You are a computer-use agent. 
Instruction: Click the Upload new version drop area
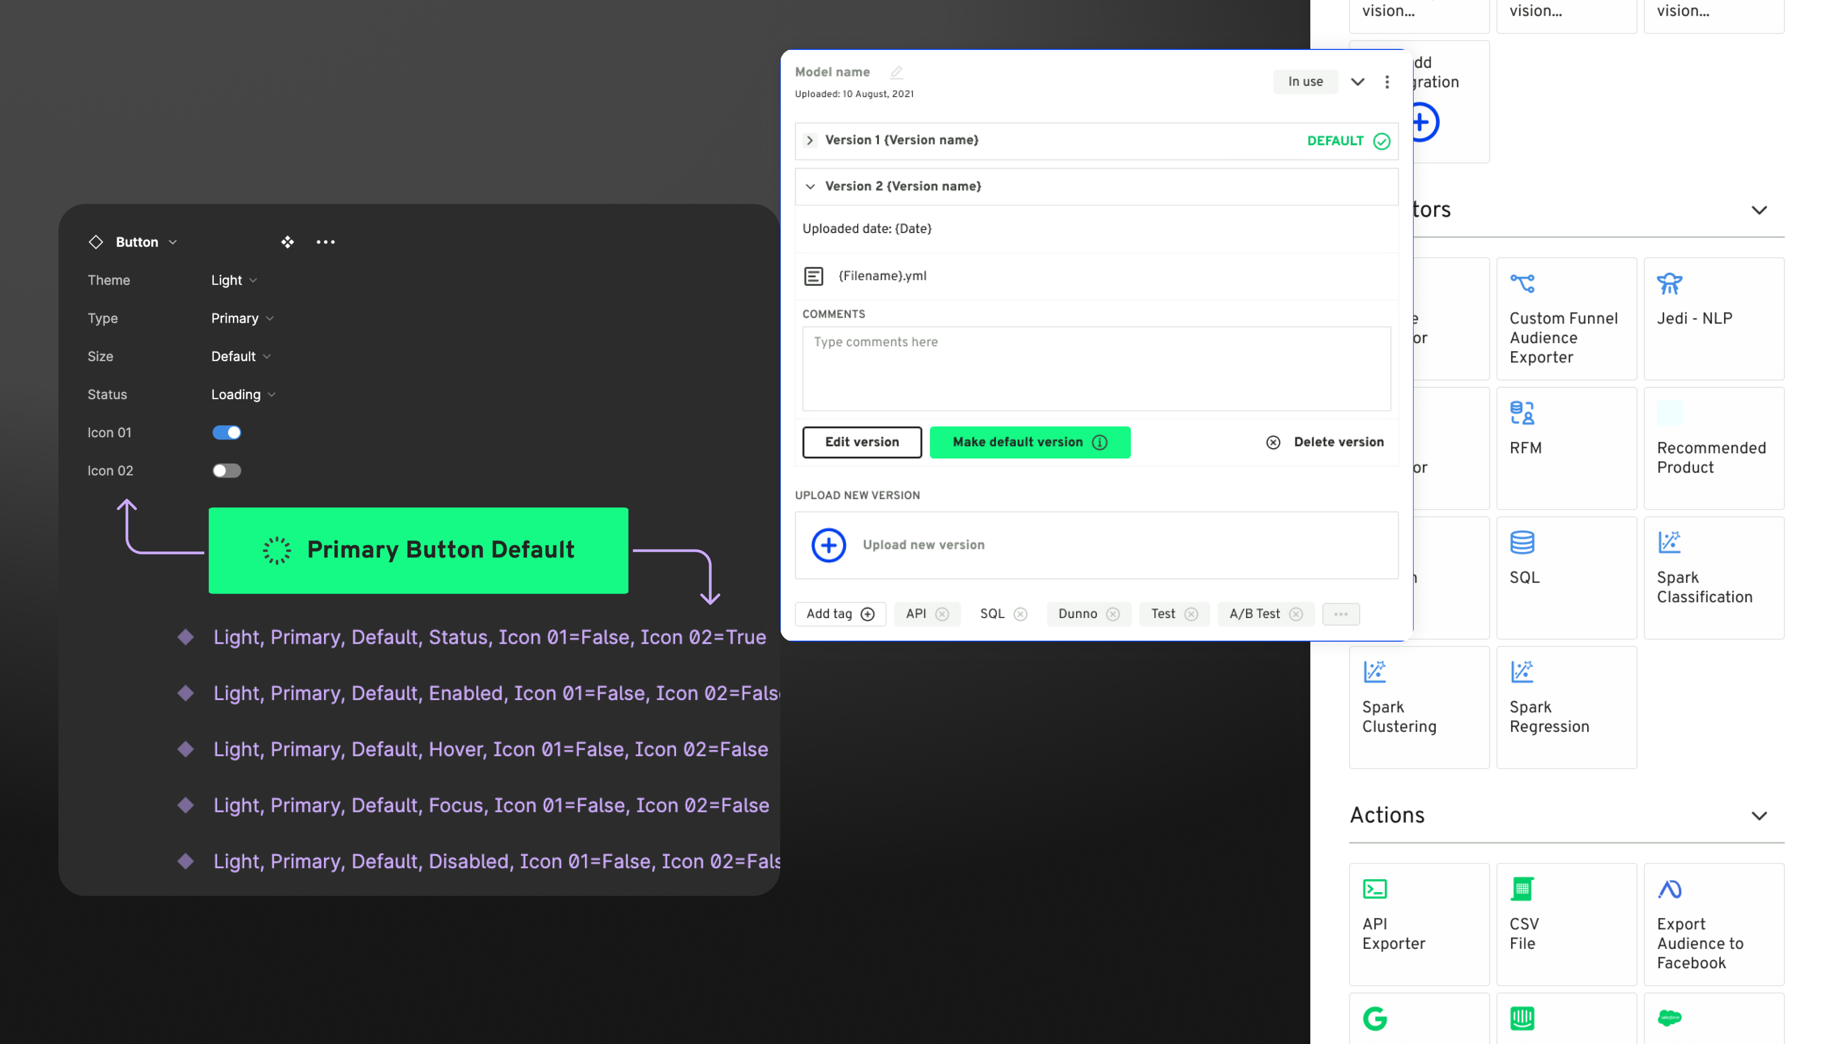click(1096, 545)
